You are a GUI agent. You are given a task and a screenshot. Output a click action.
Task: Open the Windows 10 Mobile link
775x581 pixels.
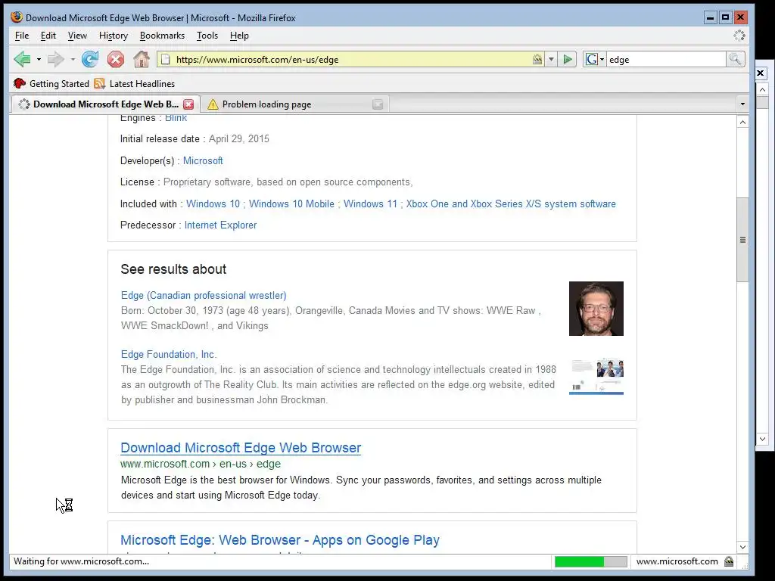pyautogui.click(x=291, y=204)
